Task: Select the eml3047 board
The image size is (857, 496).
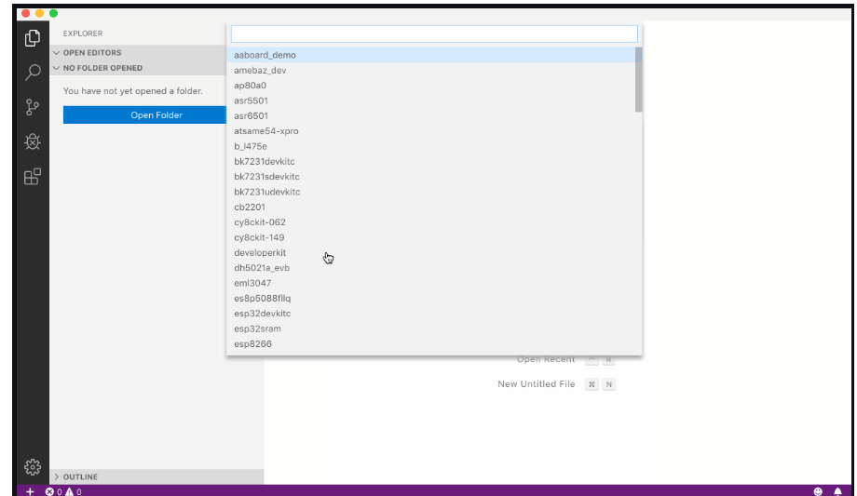Action: [x=430, y=283]
